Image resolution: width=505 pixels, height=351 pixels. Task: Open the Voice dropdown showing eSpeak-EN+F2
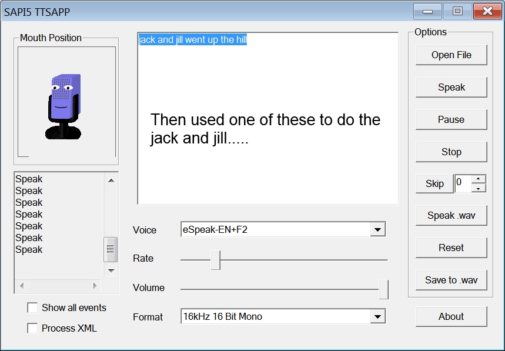pyautogui.click(x=377, y=229)
